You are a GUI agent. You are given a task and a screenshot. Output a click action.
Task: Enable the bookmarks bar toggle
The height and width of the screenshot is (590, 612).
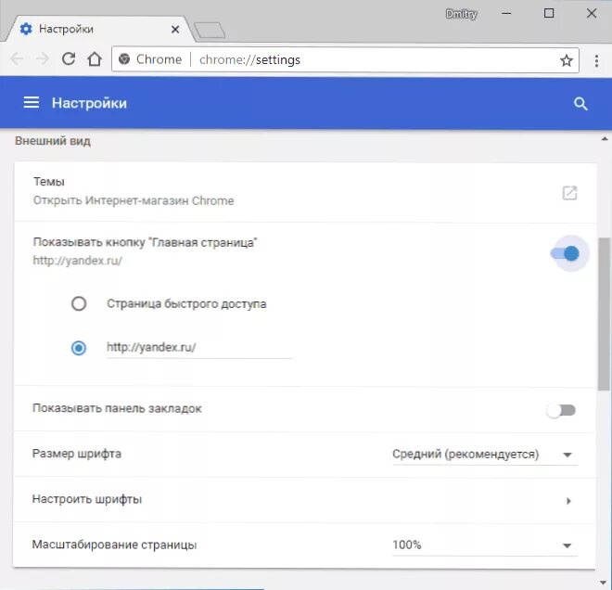point(561,410)
